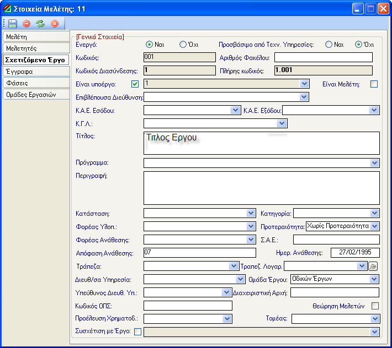
Task: Open the Κατάσταση dropdown
Action: 251,213
